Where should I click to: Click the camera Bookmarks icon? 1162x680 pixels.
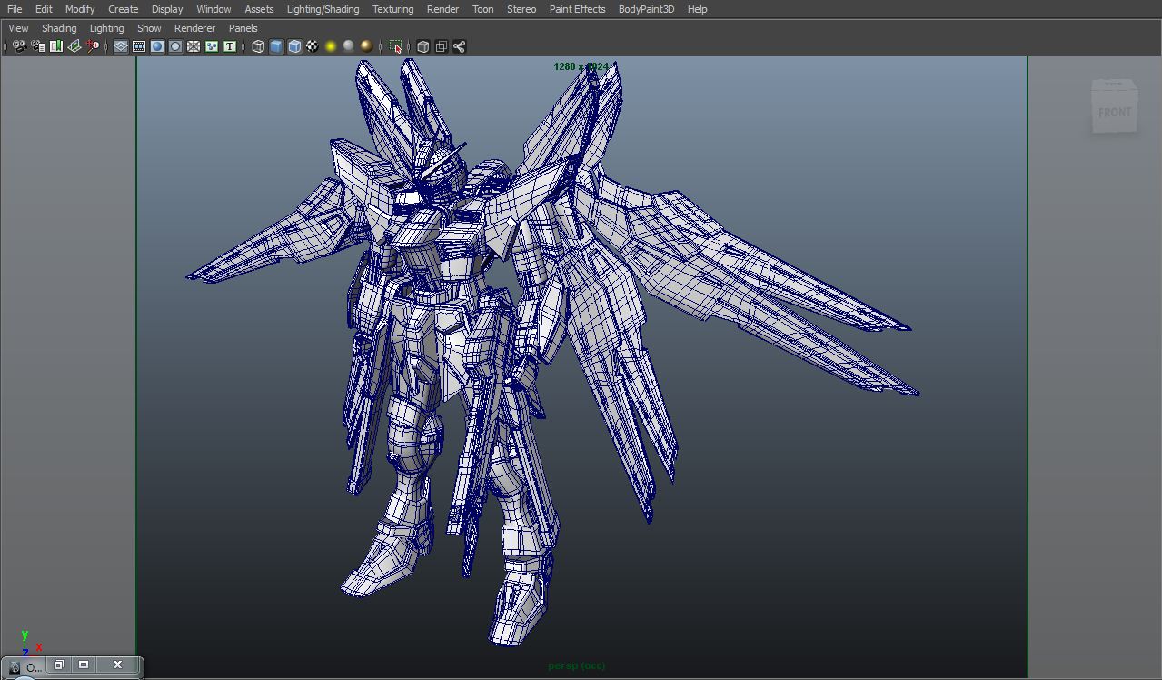point(55,46)
